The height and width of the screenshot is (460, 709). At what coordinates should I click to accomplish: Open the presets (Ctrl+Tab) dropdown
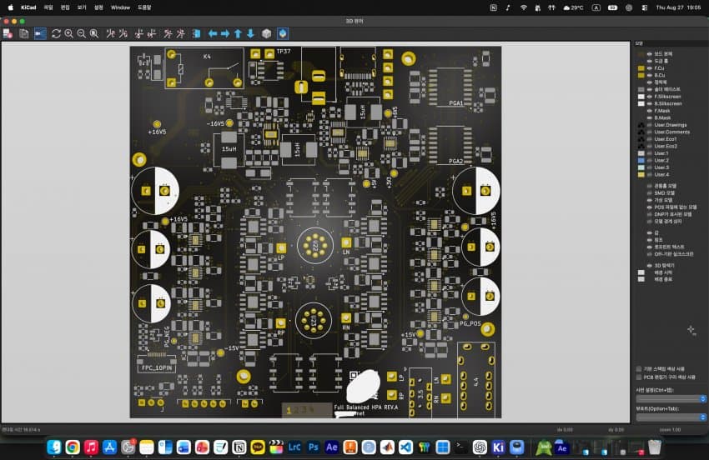tap(671, 399)
